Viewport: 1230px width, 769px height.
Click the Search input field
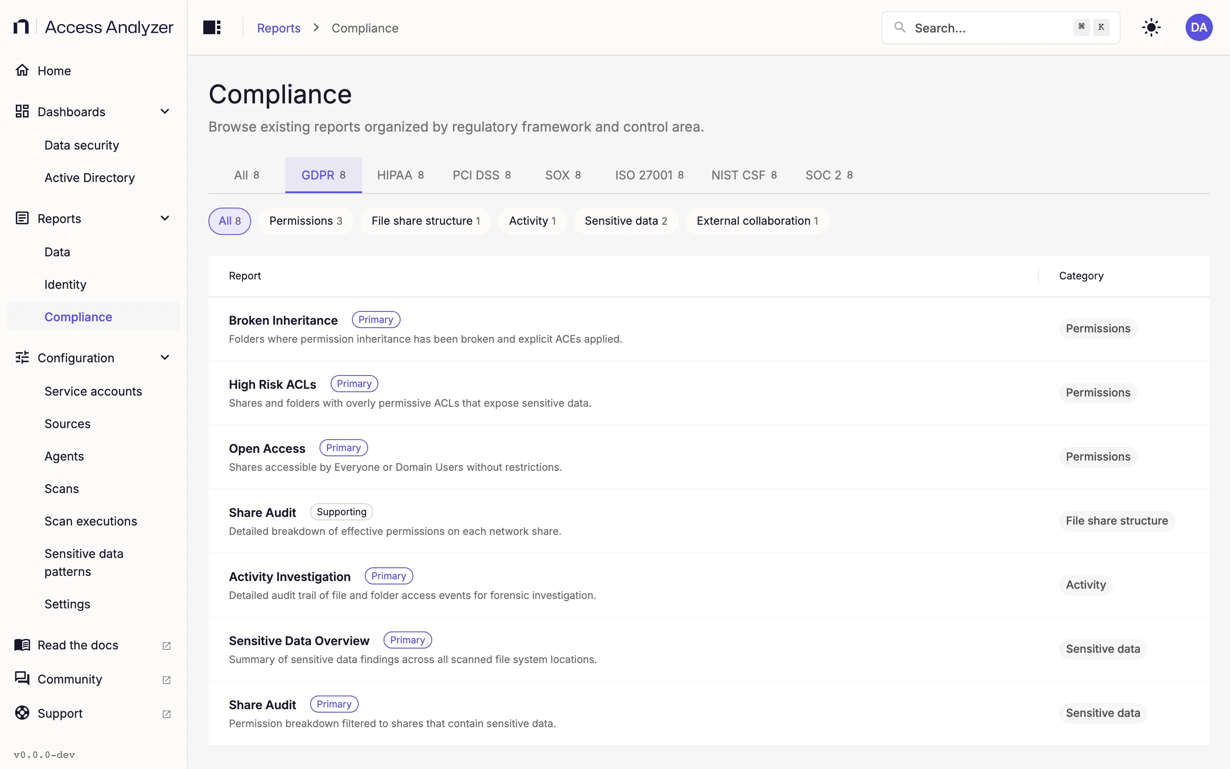tap(1000, 27)
